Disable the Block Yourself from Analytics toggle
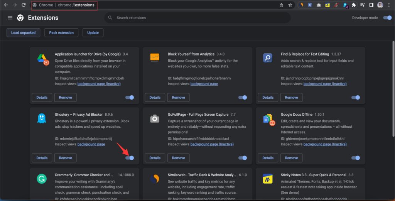 point(243,98)
